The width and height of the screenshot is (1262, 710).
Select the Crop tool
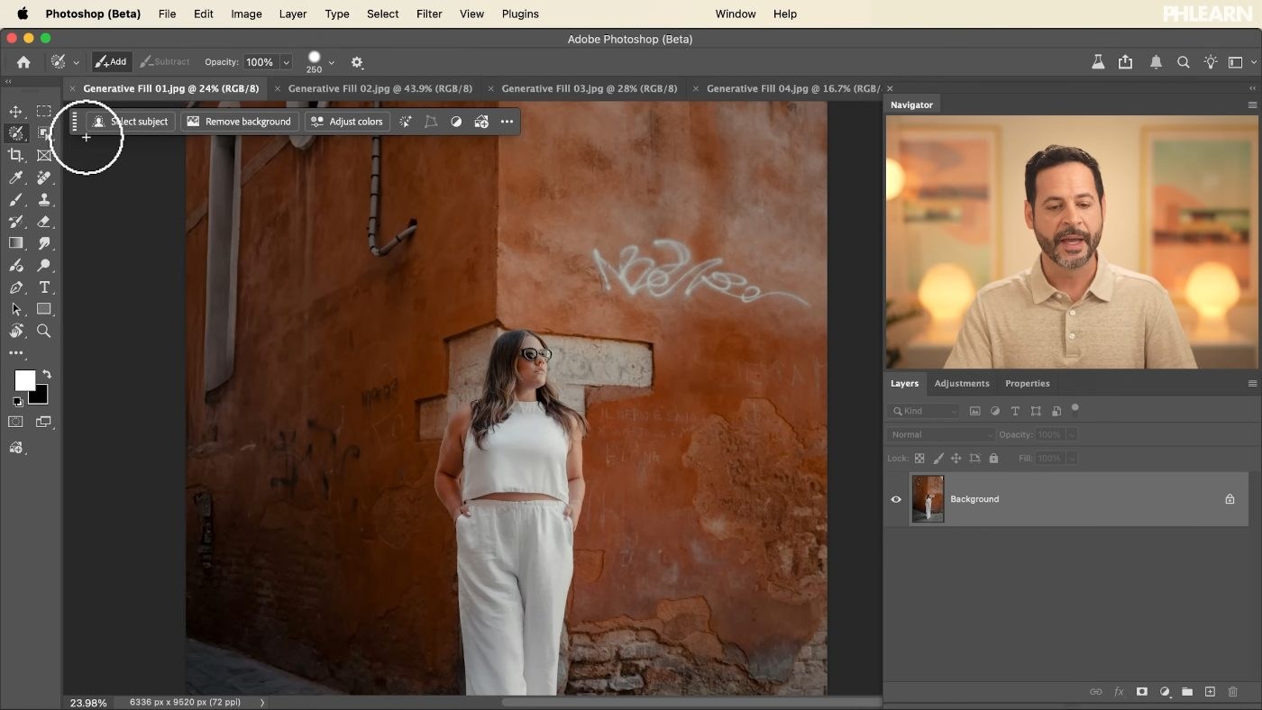[16, 156]
